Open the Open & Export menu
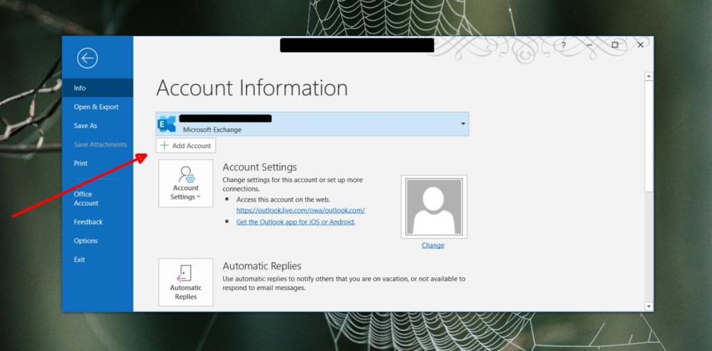Screen dimensions: 712x351 click(x=97, y=107)
